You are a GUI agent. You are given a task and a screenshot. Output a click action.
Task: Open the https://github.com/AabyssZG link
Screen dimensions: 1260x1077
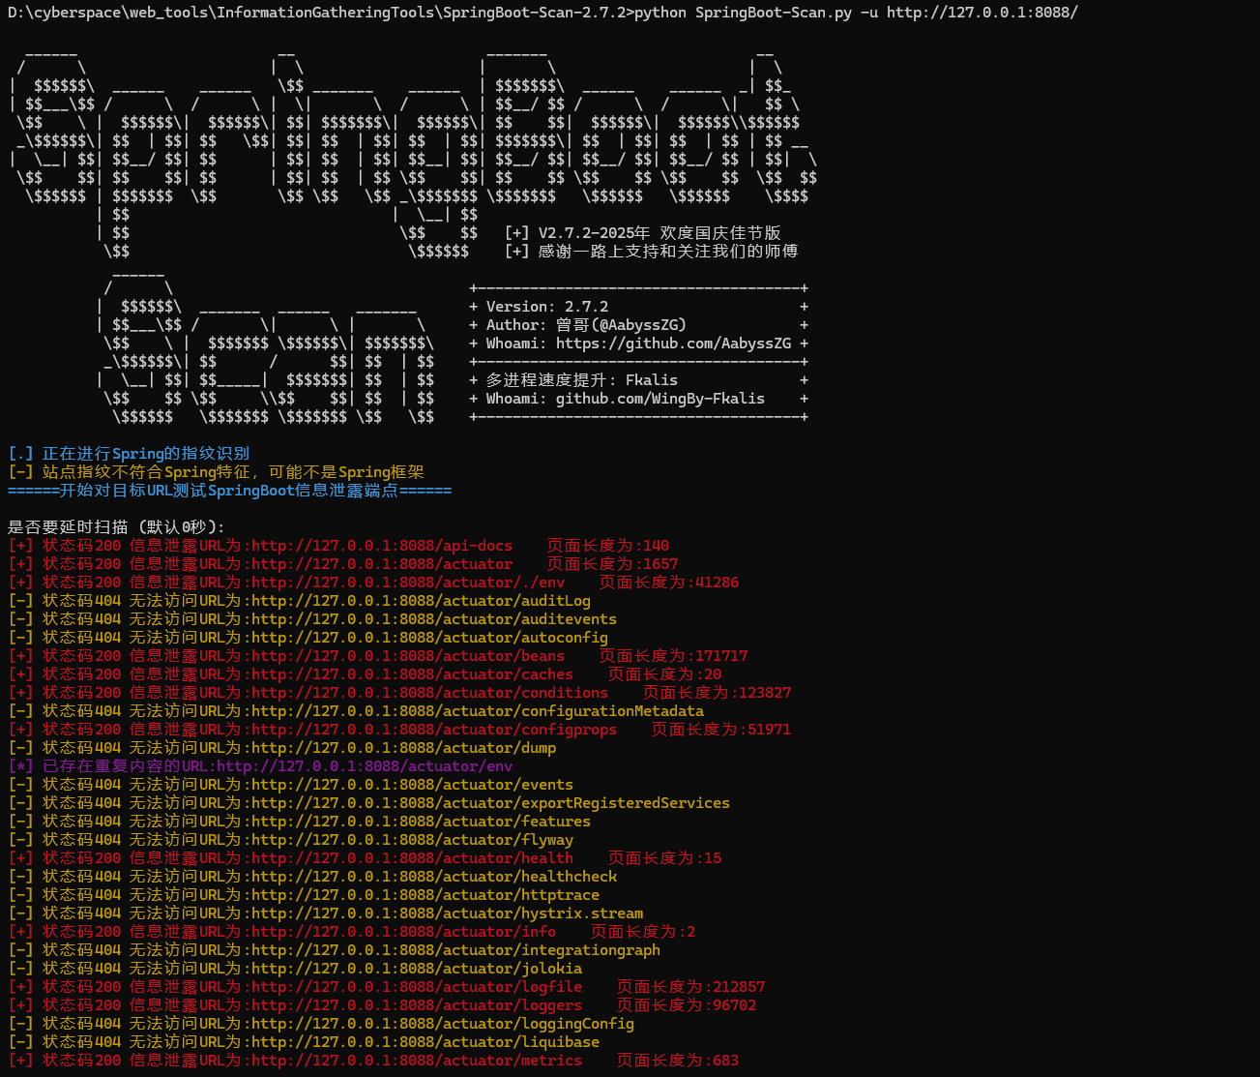pos(673,344)
